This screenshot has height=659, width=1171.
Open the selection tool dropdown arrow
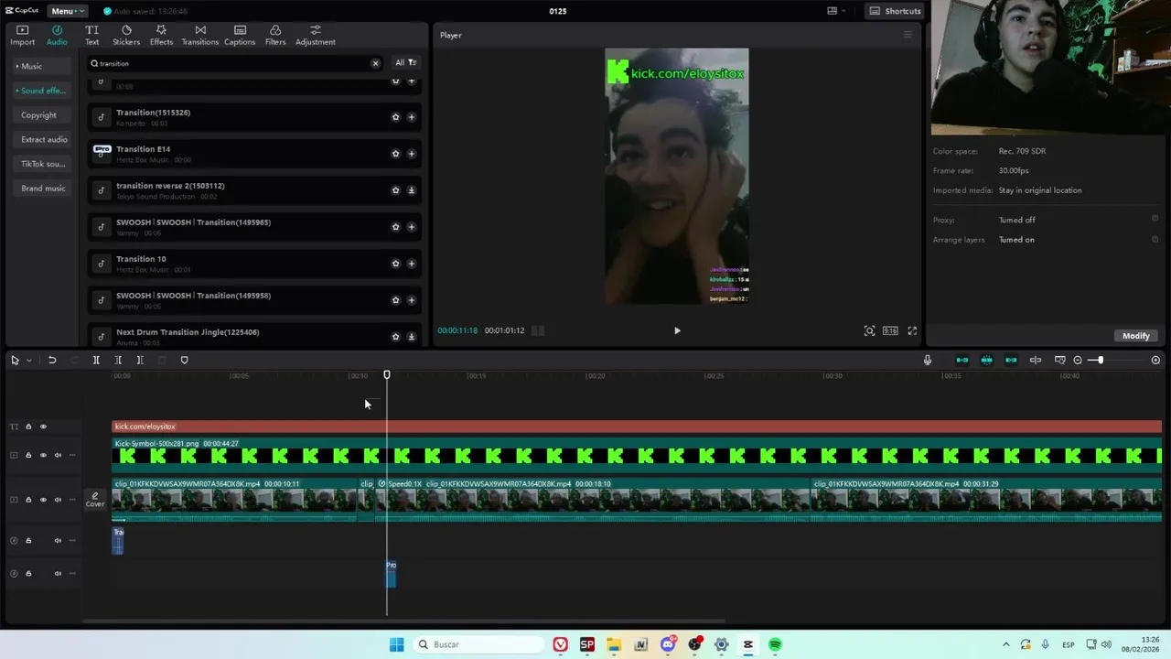(28, 361)
